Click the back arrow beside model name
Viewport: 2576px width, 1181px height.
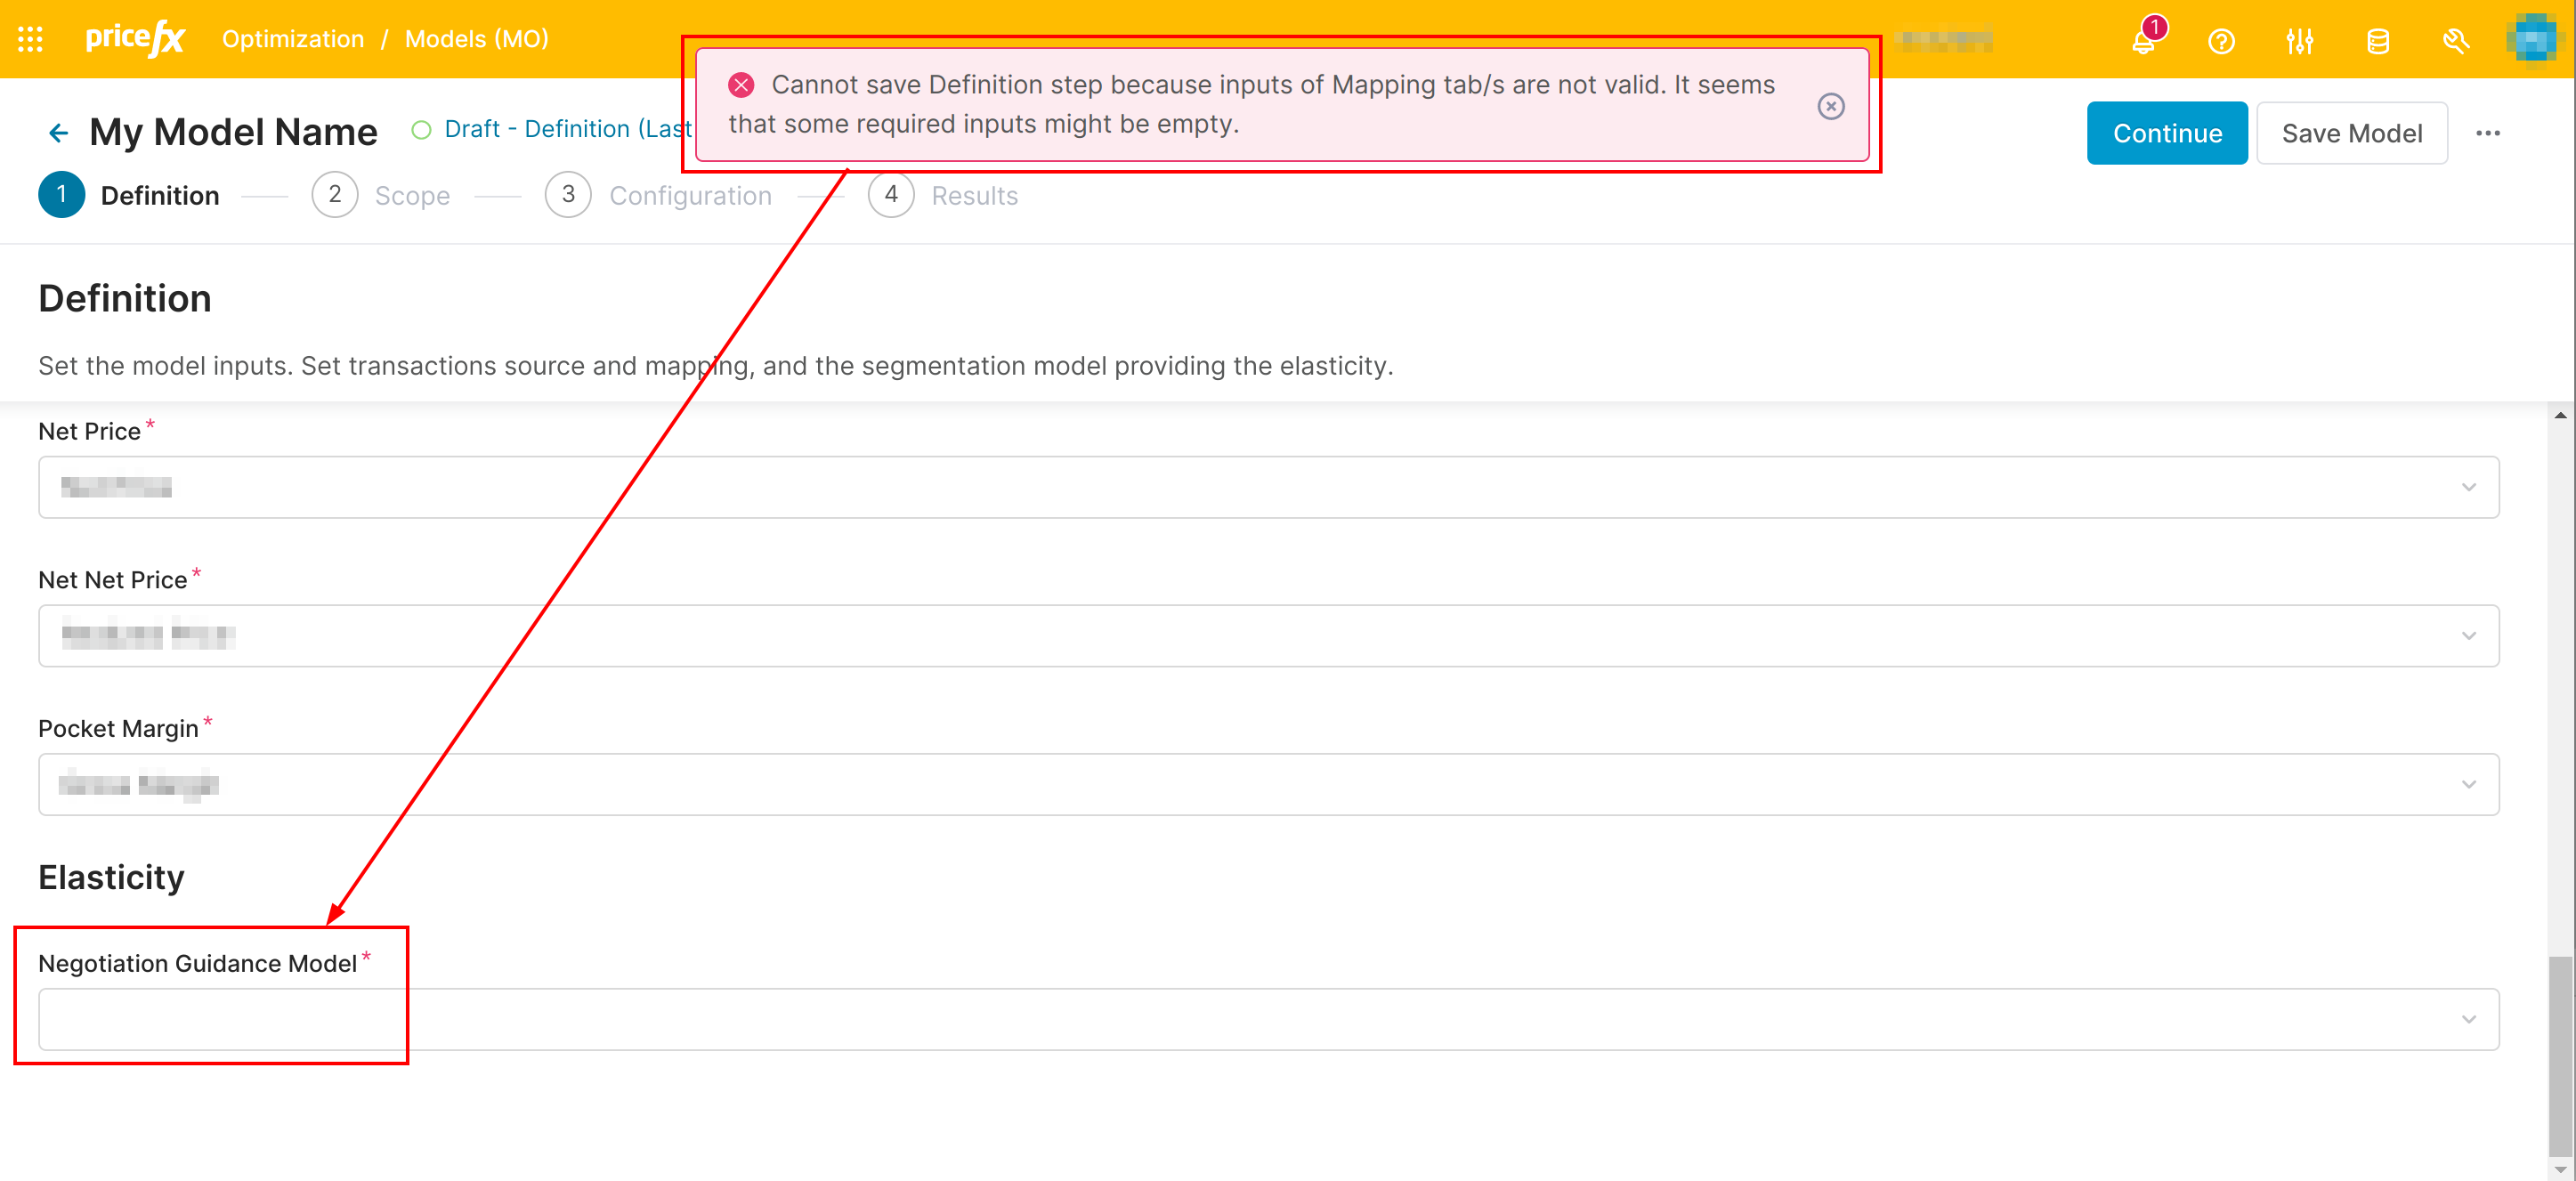pos(58,132)
